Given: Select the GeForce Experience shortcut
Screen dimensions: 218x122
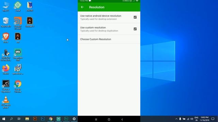Looking at the screenshot, I should point(6,86).
